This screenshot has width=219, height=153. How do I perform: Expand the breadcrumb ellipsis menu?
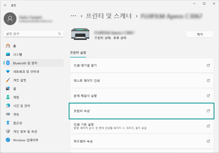[73, 16]
